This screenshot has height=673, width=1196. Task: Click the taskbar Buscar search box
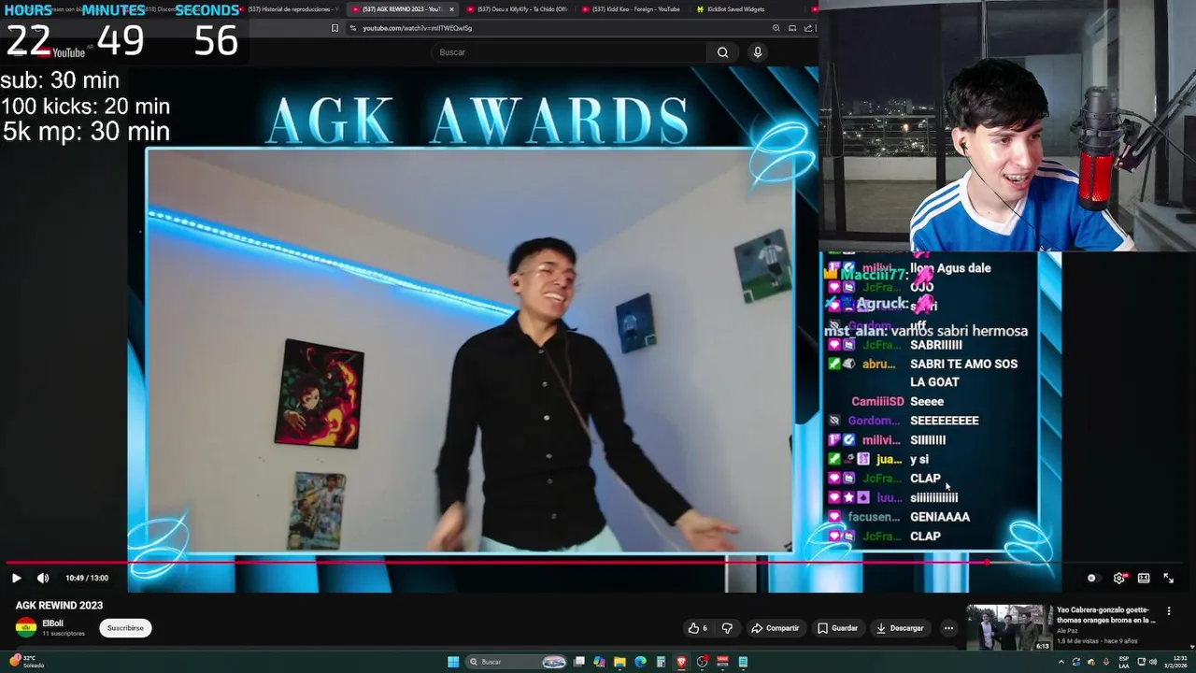click(x=517, y=662)
